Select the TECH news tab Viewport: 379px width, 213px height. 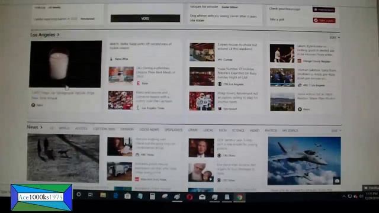(x=223, y=130)
